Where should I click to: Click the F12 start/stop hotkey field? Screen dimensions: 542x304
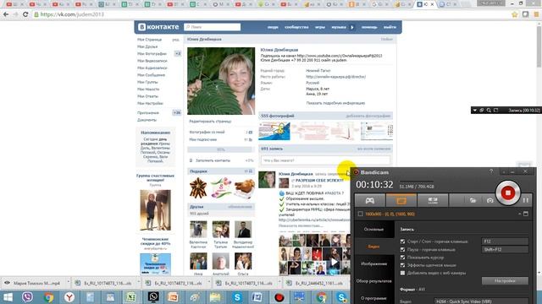pyautogui.click(x=505, y=242)
